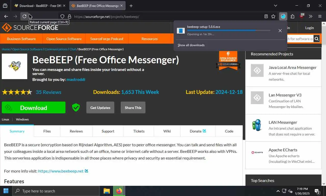Image resolution: width=326 pixels, height=196 pixels.
Task: Open the Donate tab
Action: click(198, 131)
